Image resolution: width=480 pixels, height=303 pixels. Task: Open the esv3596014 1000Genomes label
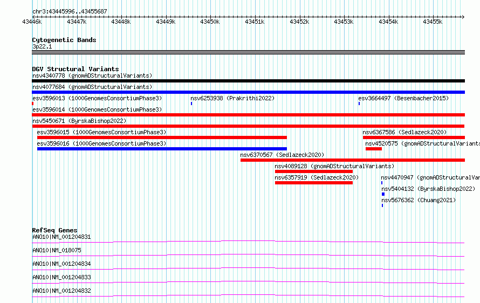[97, 109]
